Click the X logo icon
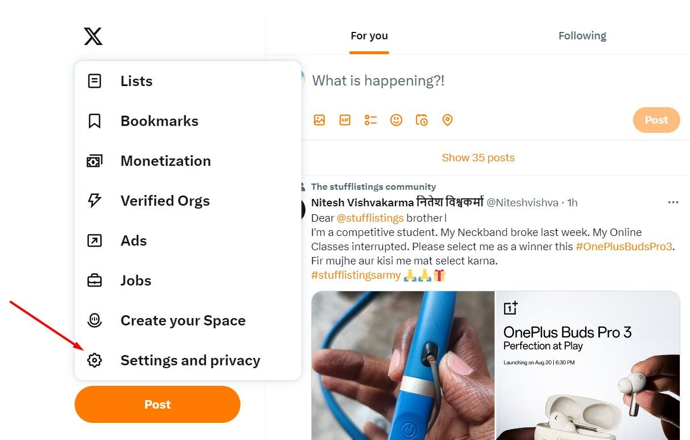The image size is (690, 440). click(93, 36)
